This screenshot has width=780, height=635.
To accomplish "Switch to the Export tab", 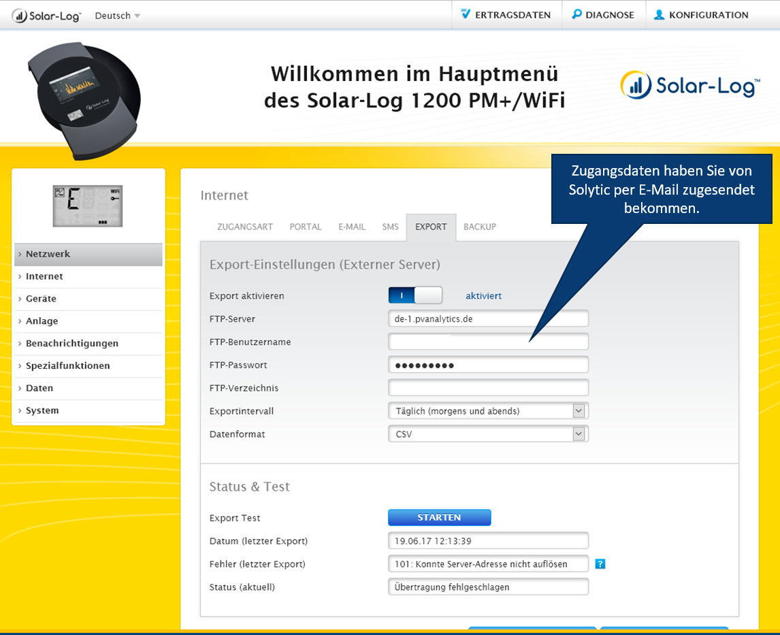I will [x=431, y=227].
